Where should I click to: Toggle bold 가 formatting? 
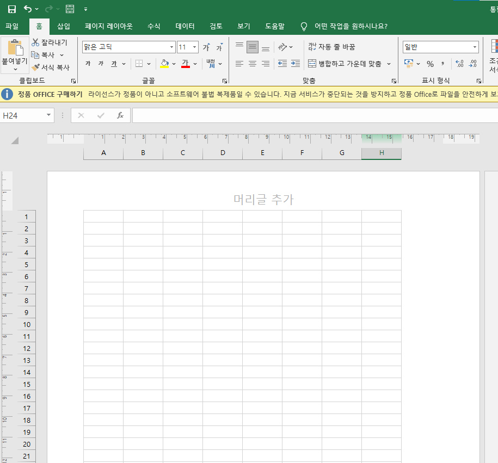88,64
